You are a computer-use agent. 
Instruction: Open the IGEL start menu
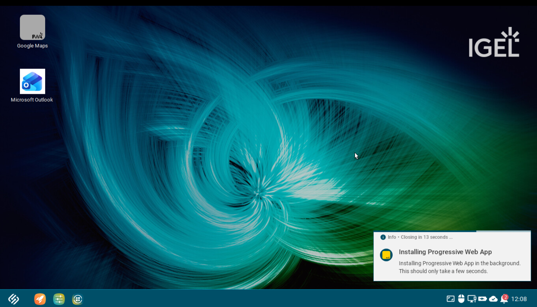tap(13, 299)
